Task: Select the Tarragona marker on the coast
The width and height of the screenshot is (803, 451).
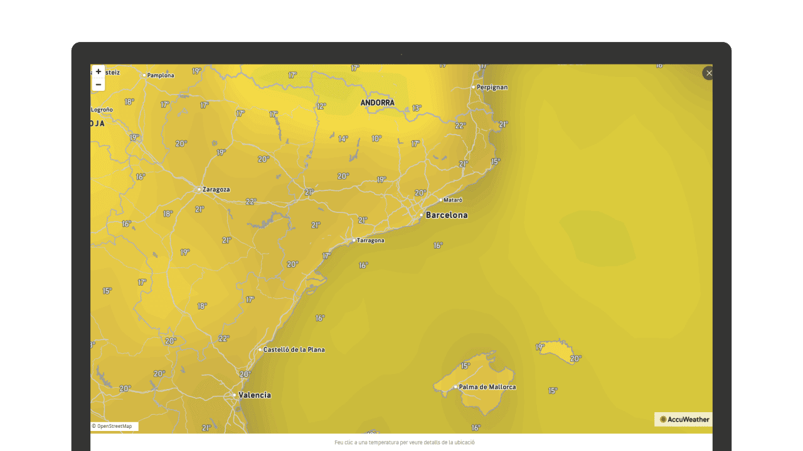Action: point(354,241)
